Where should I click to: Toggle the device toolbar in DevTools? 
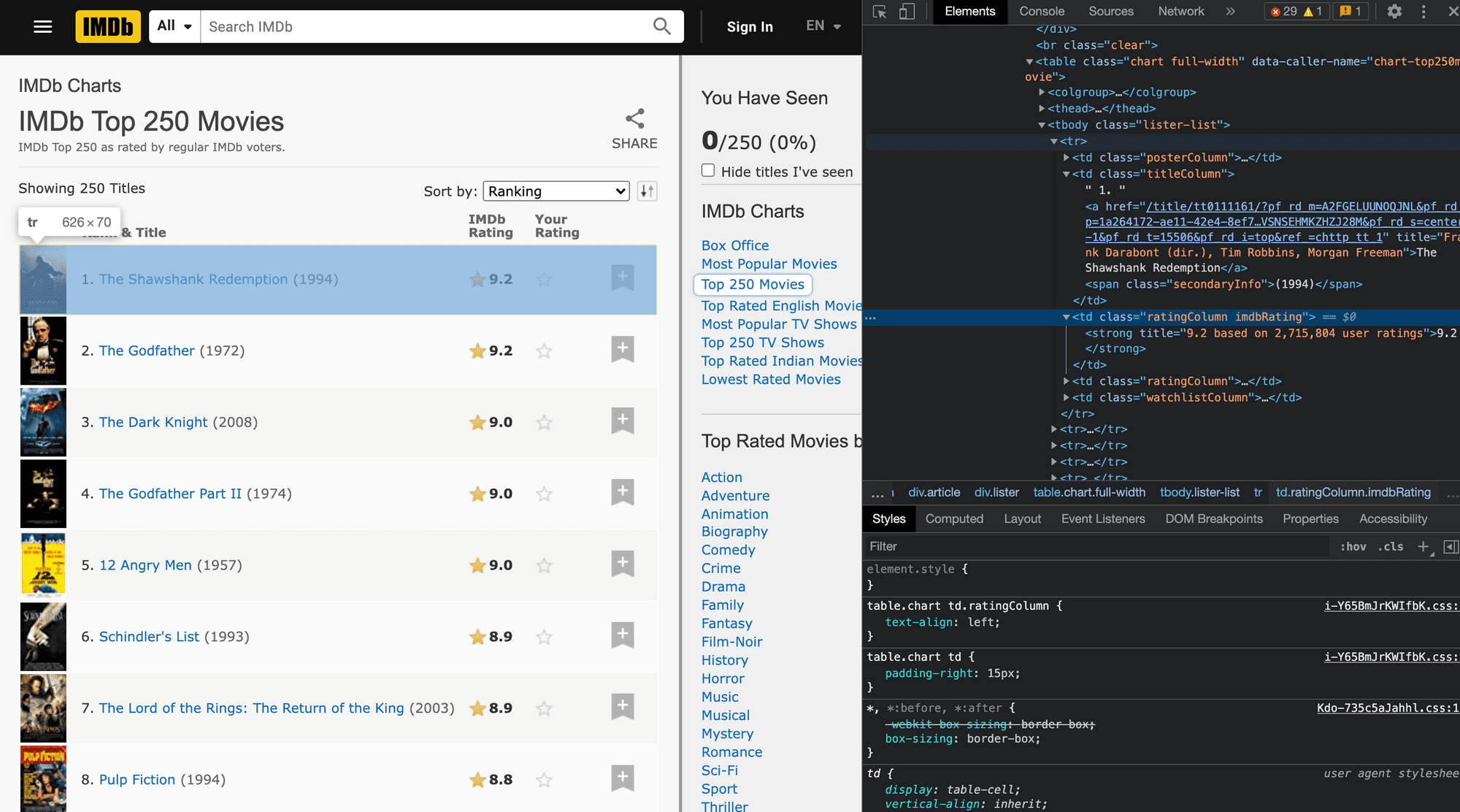[907, 12]
